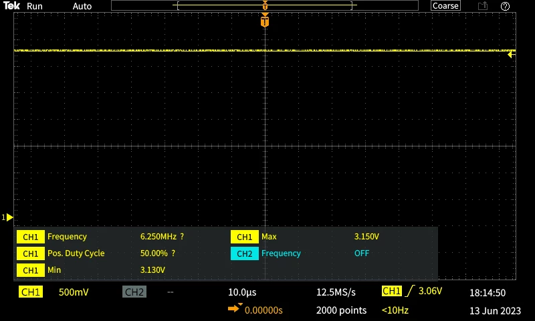Select the CH1 Frequency measurement badge
This screenshot has height=321, width=535.
point(30,237)
